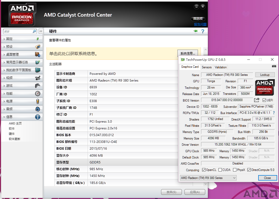
Task: Click the 首选项 preferences button
Action: (198, 18)
